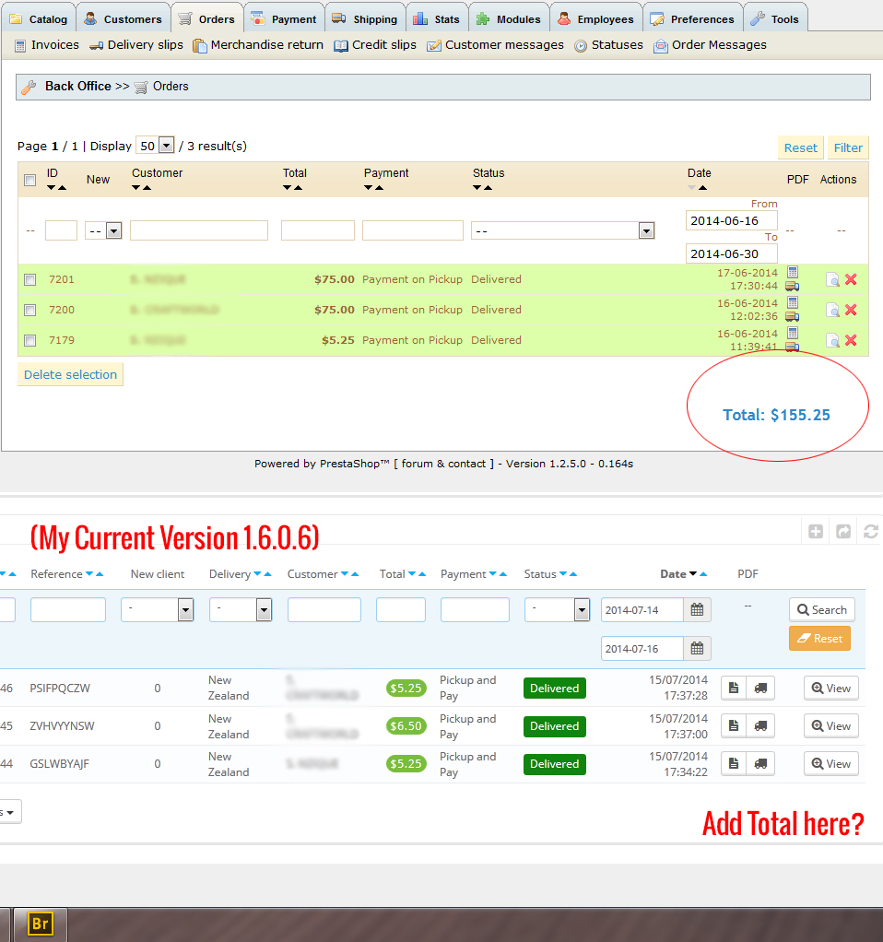This screenshot has height=942, width=883.
Task: Open Order Messages page
Action: pos(711,45)
